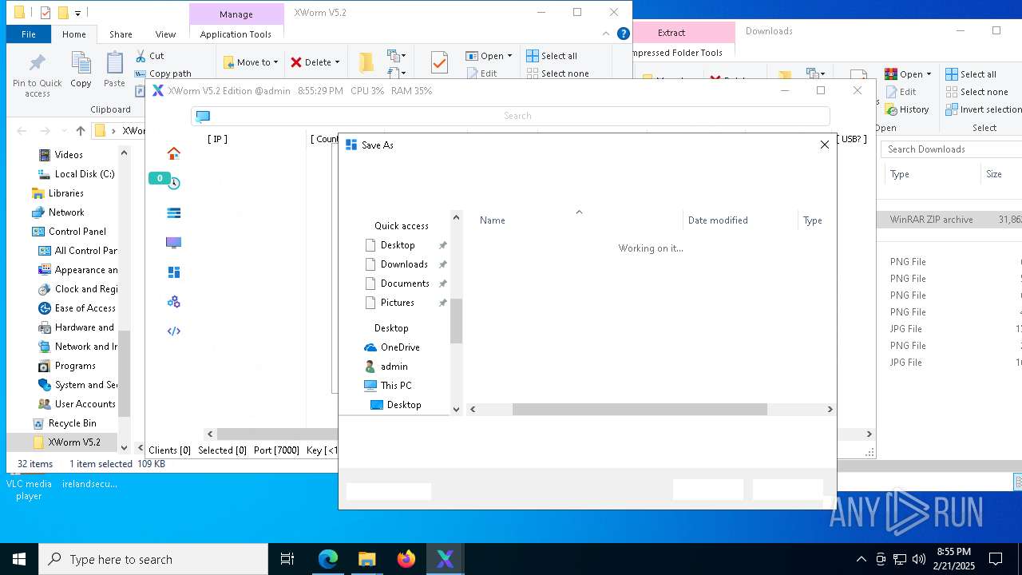Open the XWorm settings gears sidebar icon
The width and height of the screenshot is (1022, 575).
coord(173,302)
